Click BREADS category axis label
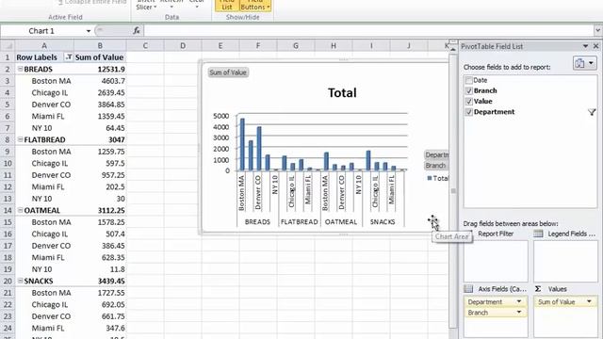The image size is (603, 339). point(257,222)
